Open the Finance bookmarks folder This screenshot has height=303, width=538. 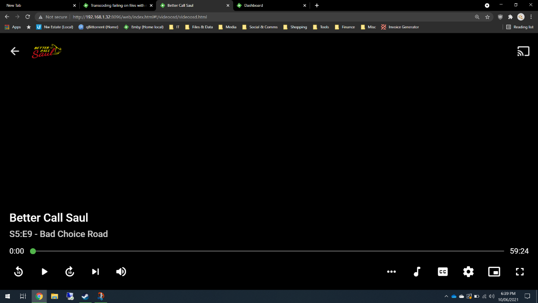(344, 27)
